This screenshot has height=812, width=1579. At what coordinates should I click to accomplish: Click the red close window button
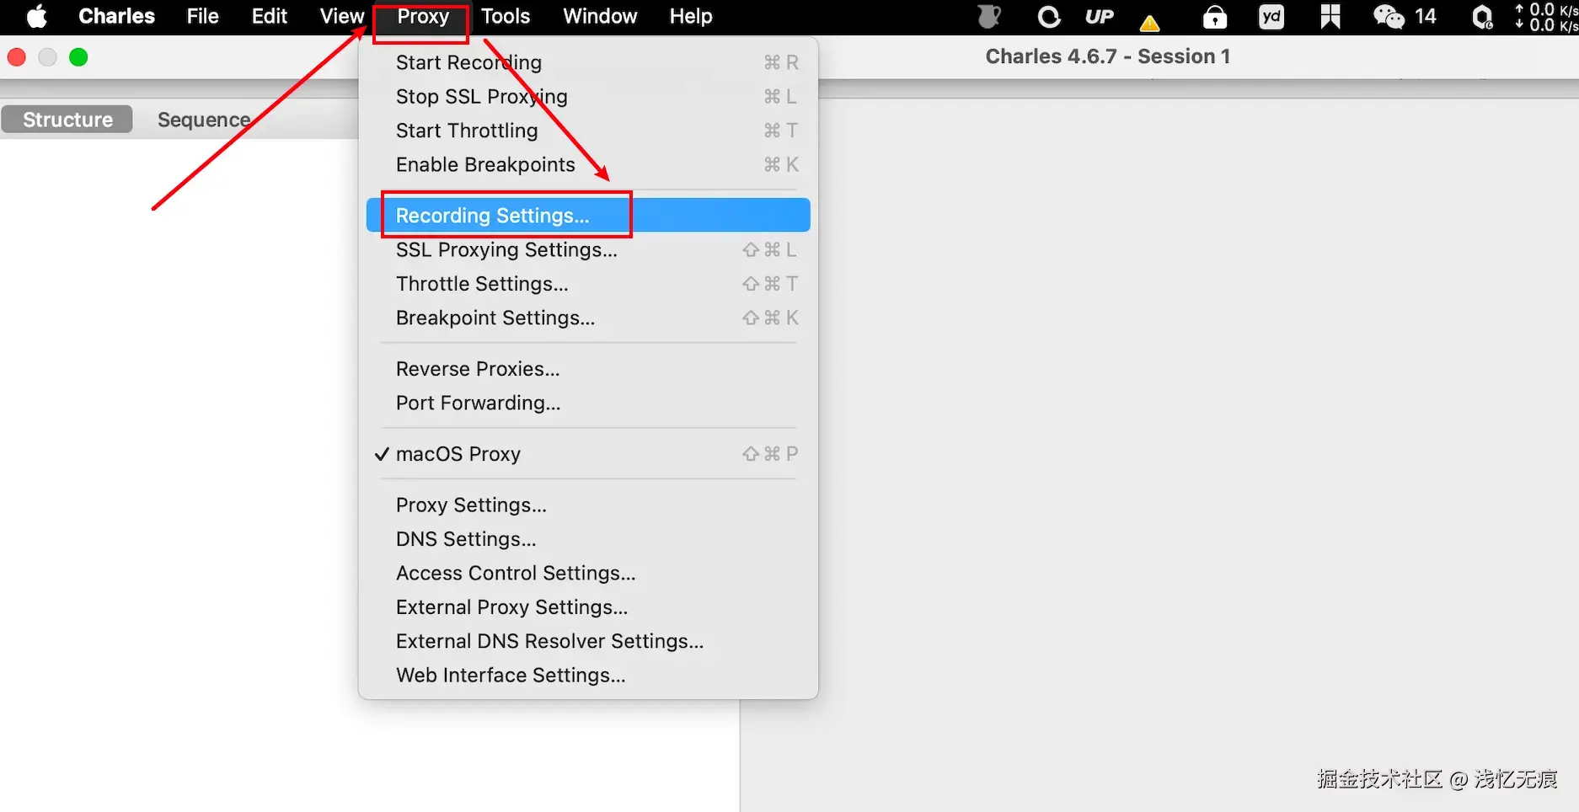(x=16, y=57)
